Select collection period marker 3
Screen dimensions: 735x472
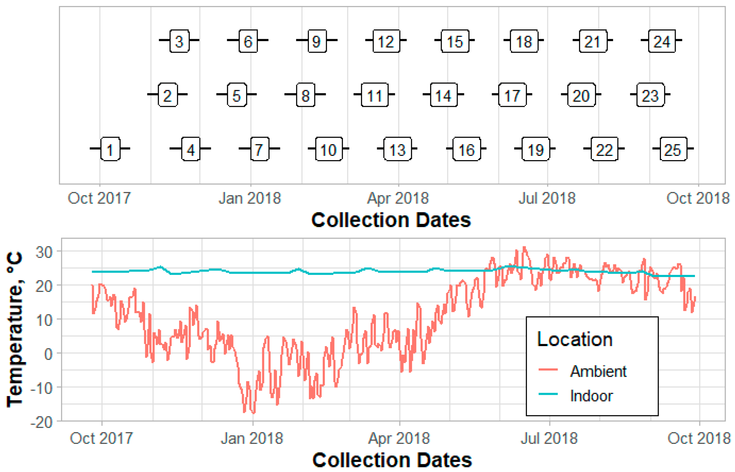(x=180, y=41)
